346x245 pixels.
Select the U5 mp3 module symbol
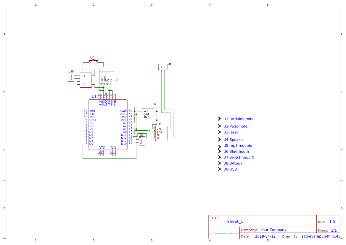(x=161, y=133)
